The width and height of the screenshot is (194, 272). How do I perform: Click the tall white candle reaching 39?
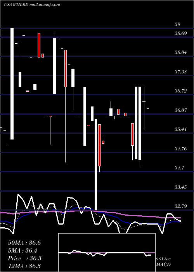click(x=12, y=84)
